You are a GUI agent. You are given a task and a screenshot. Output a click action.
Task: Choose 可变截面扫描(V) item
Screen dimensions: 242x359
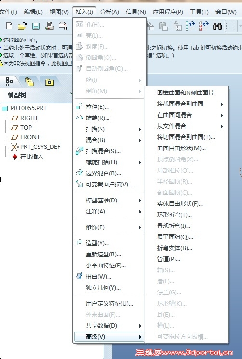(108, 184)
